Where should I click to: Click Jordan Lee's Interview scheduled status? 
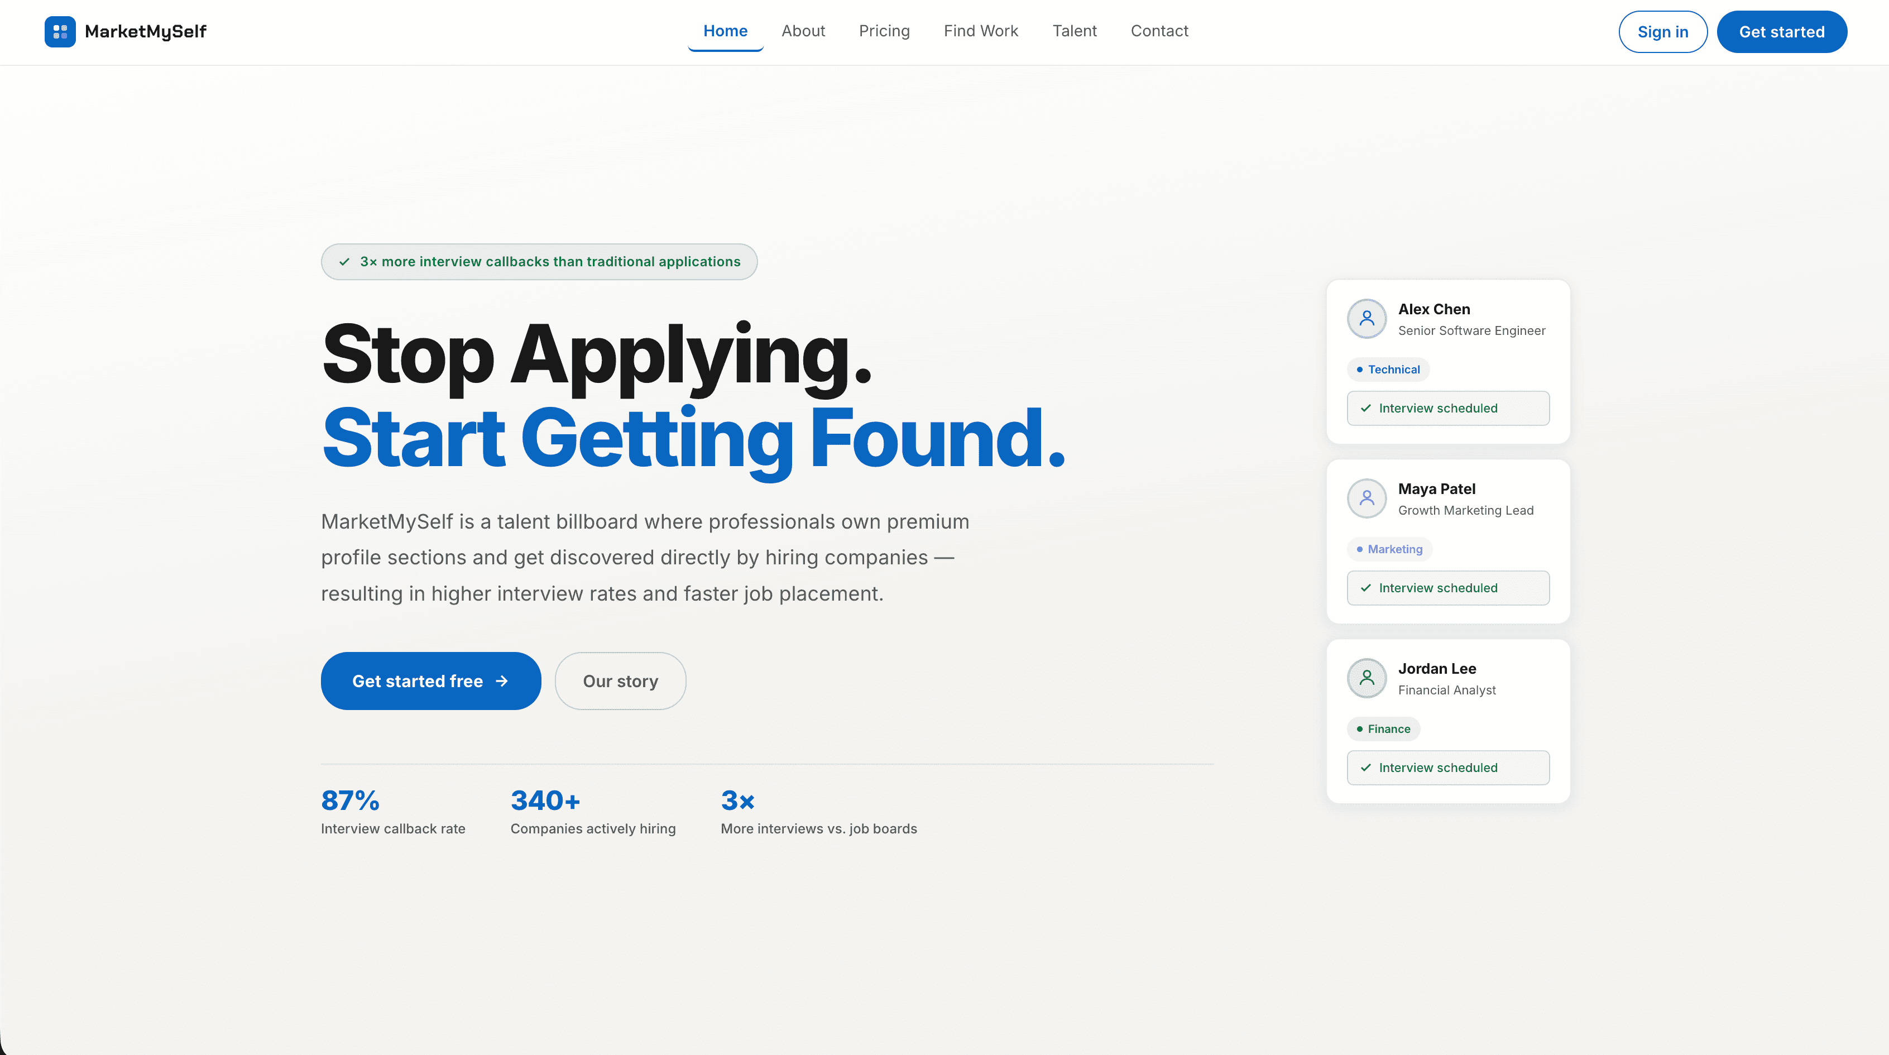coord(1447,767)
